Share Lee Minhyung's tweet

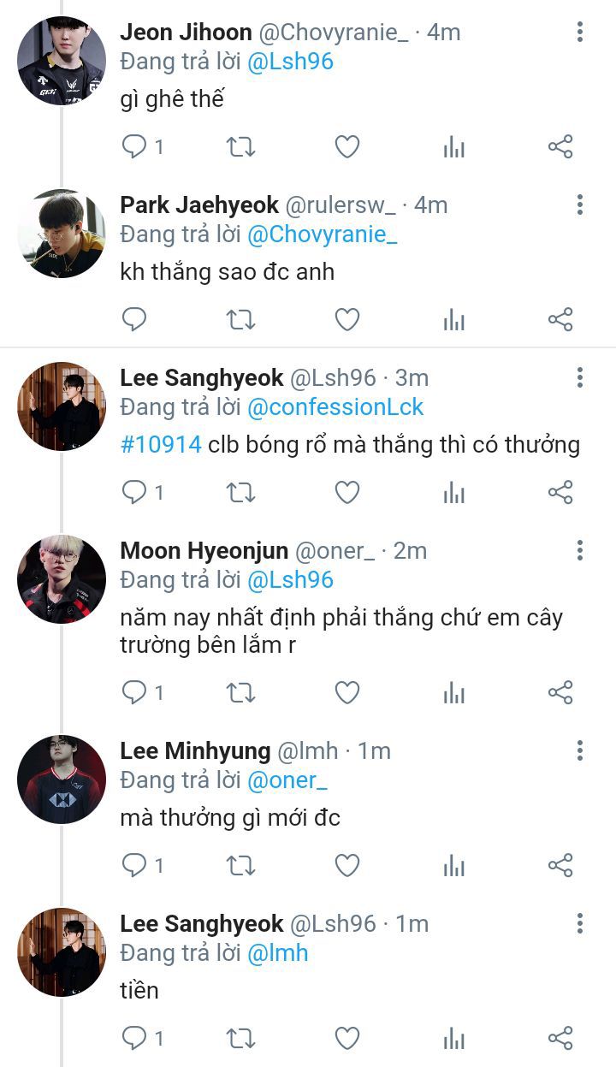tap(560, 865)
